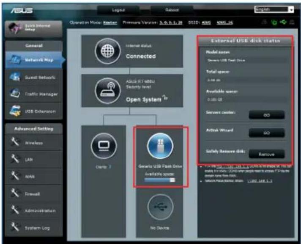The height and width of the screenshot is (244, 301).
Task: Click the Traffic Manager sidebar icon
Action: coord(15,94)
